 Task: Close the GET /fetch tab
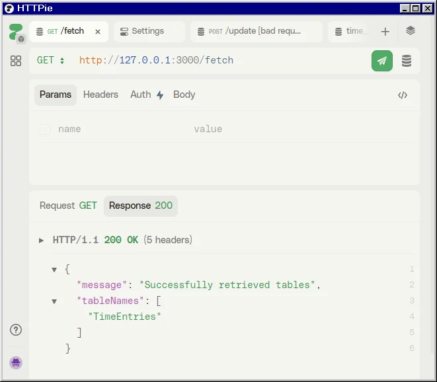click(x=98, y=32)
